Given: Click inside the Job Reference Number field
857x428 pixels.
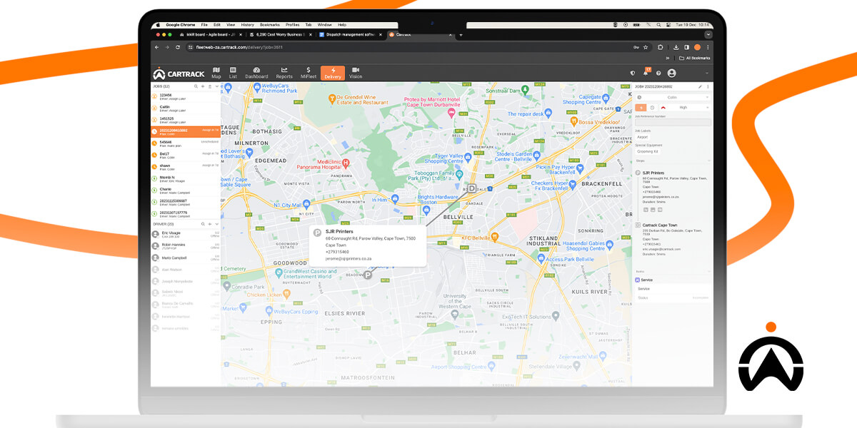Looking at the screenshot, I should click(671, 122).
